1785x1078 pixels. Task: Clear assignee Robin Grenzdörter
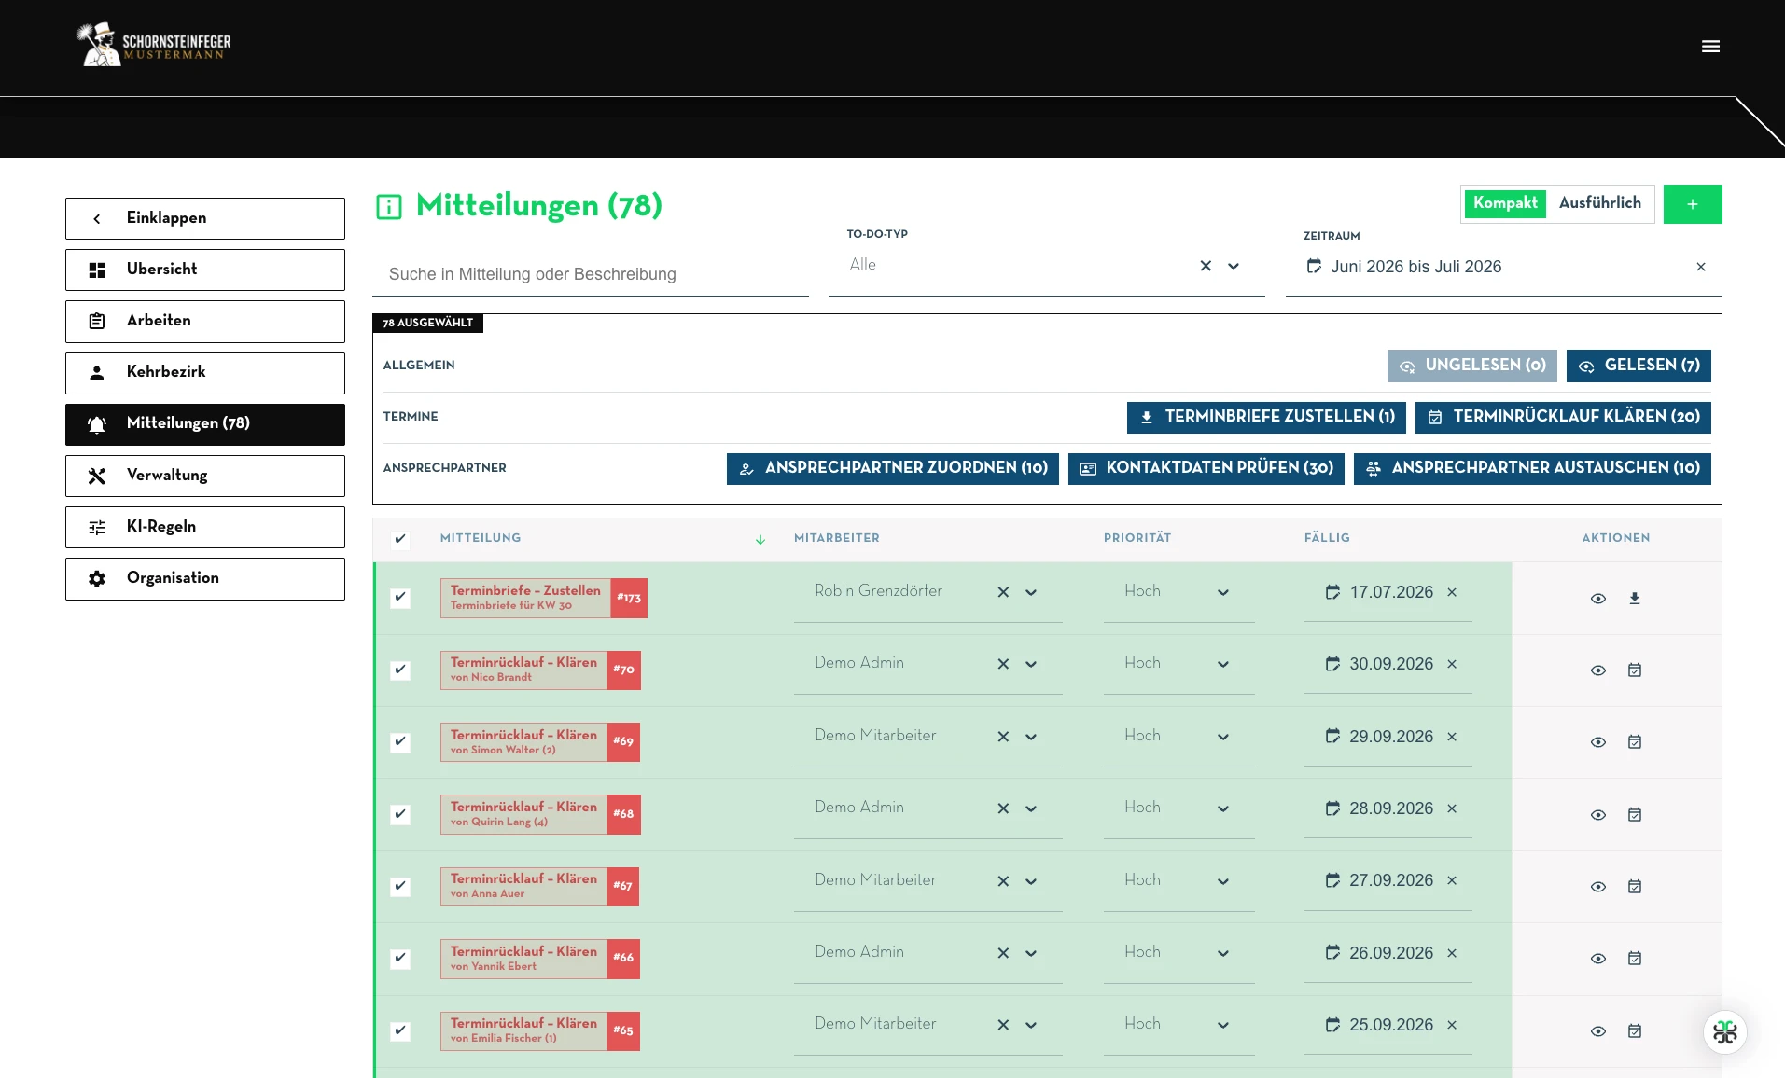[x=1003, y=592]
